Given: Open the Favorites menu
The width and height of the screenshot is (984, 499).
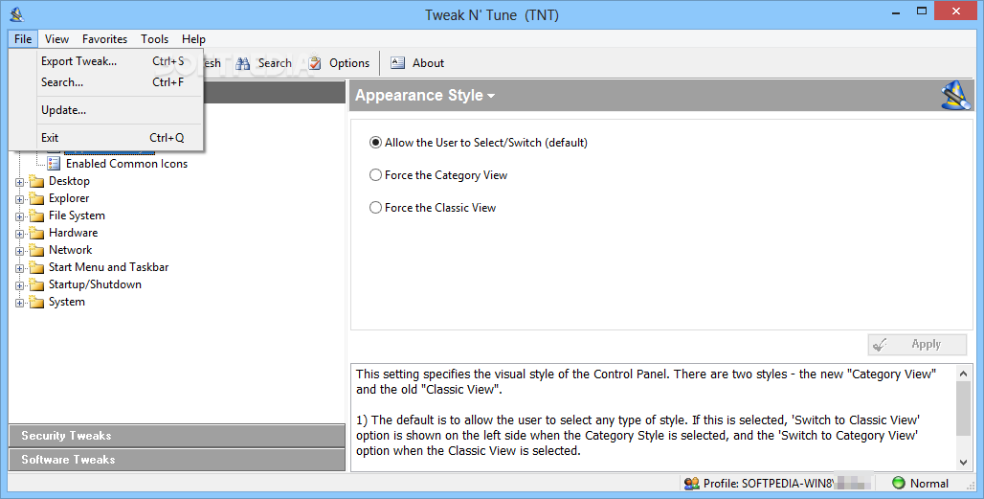Looking at the screenshot, I should point(104,39).
